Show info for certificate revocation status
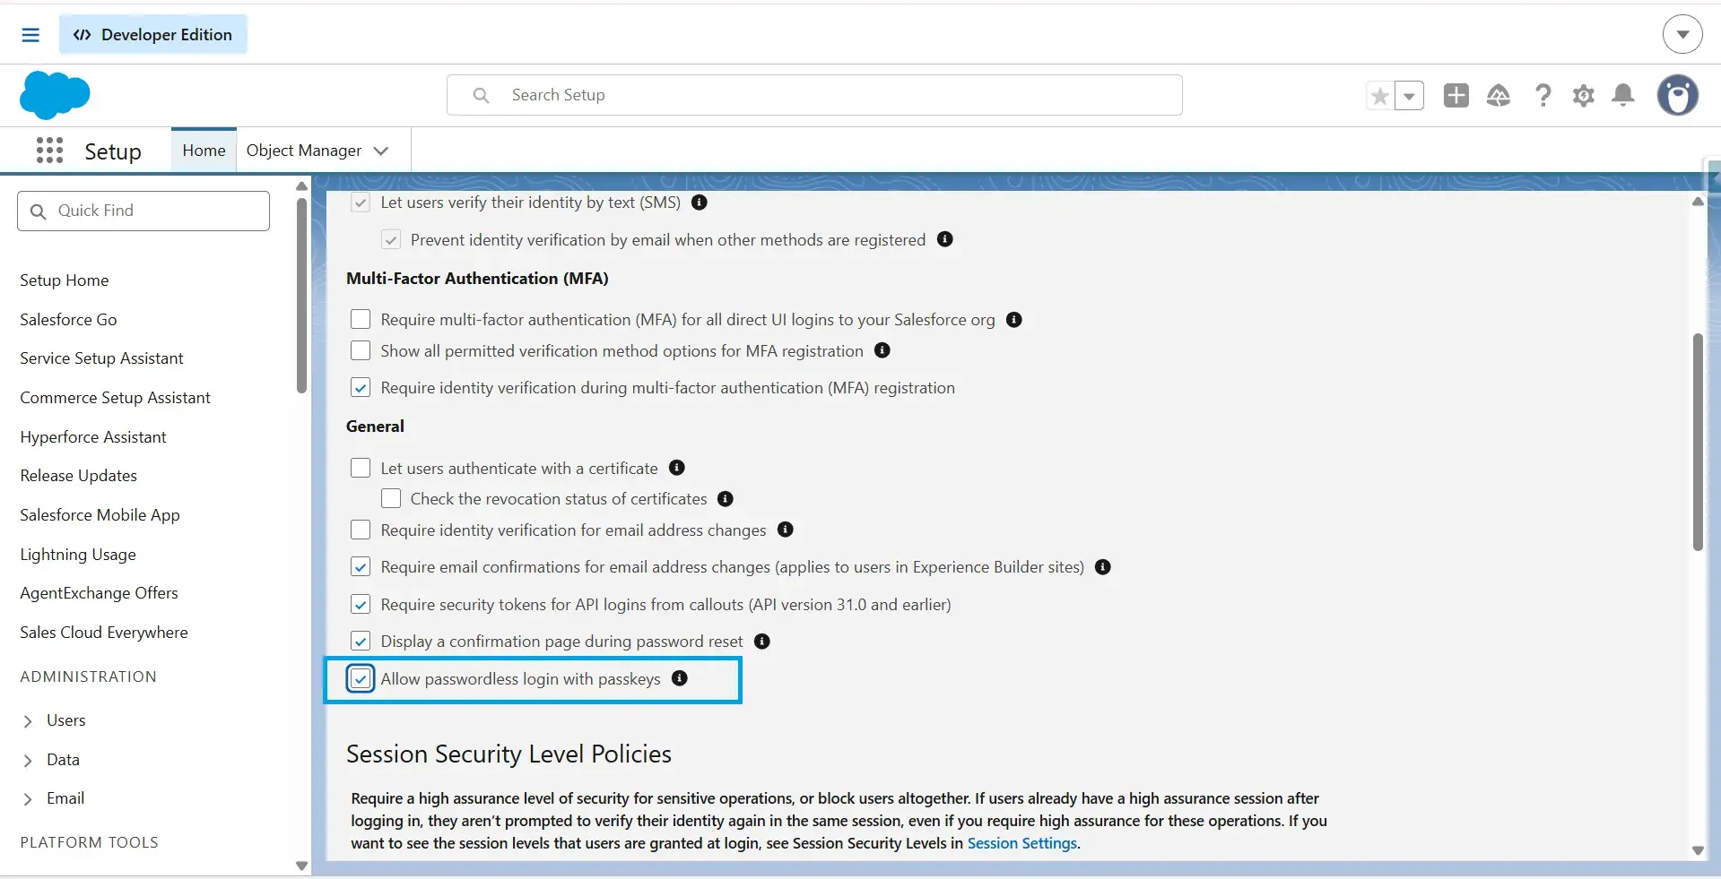 (x=726, y=498)
